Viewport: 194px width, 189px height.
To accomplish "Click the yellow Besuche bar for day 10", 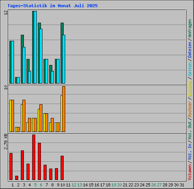I will 61,114.
